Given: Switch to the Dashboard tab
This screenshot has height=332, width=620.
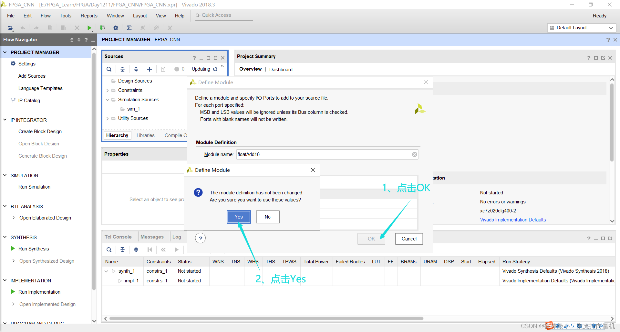Looking at the screenshot, I should pyautogui.click(x=281, y=70).
